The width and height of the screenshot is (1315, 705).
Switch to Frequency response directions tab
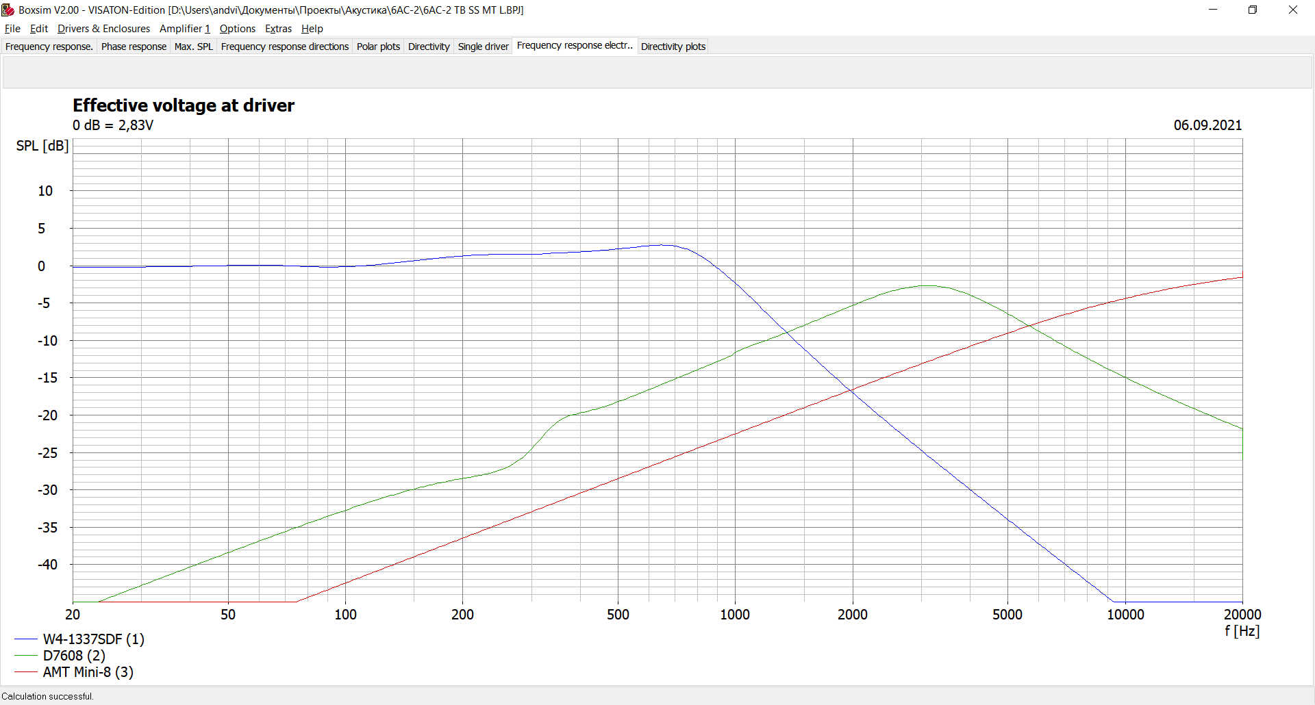click(285, 47)
